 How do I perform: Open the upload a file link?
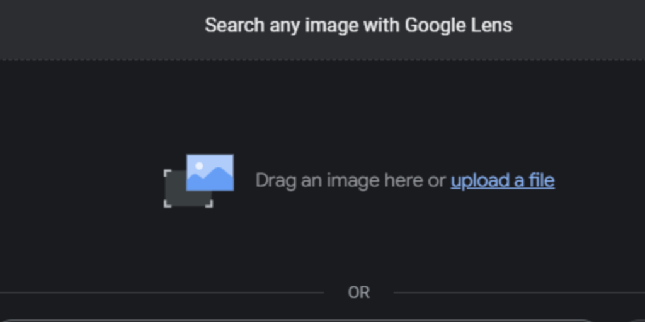502,180
